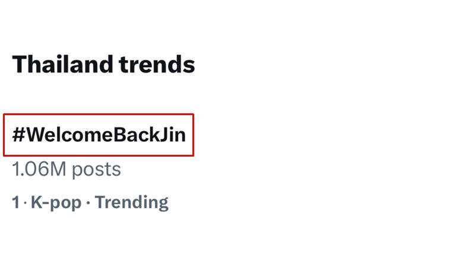Select the 1.06M posts count
Screen dimensions: 475x267
pyautogui.click(x=66, y=169)
